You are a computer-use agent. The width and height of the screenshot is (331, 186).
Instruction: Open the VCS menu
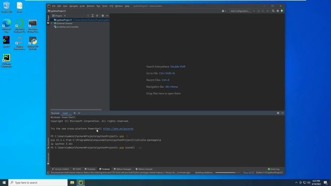[111, 6]
